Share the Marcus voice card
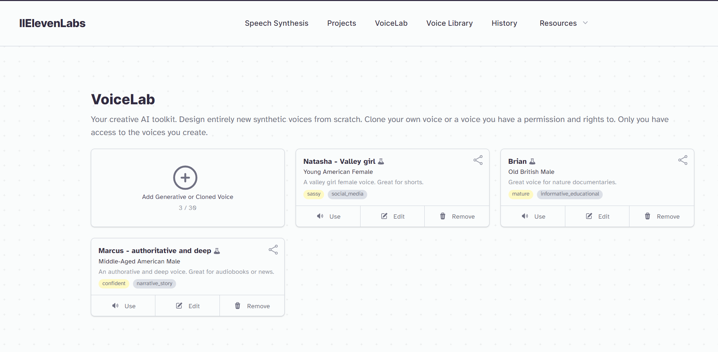Viewport: 718px width, 352px height. [273, 250]
